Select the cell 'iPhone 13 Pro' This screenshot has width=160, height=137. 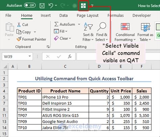[65, 97]
